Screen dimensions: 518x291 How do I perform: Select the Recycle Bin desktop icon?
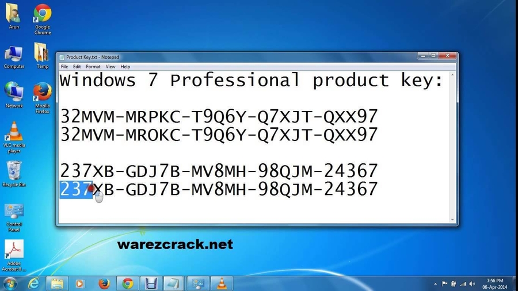point(14,171)
